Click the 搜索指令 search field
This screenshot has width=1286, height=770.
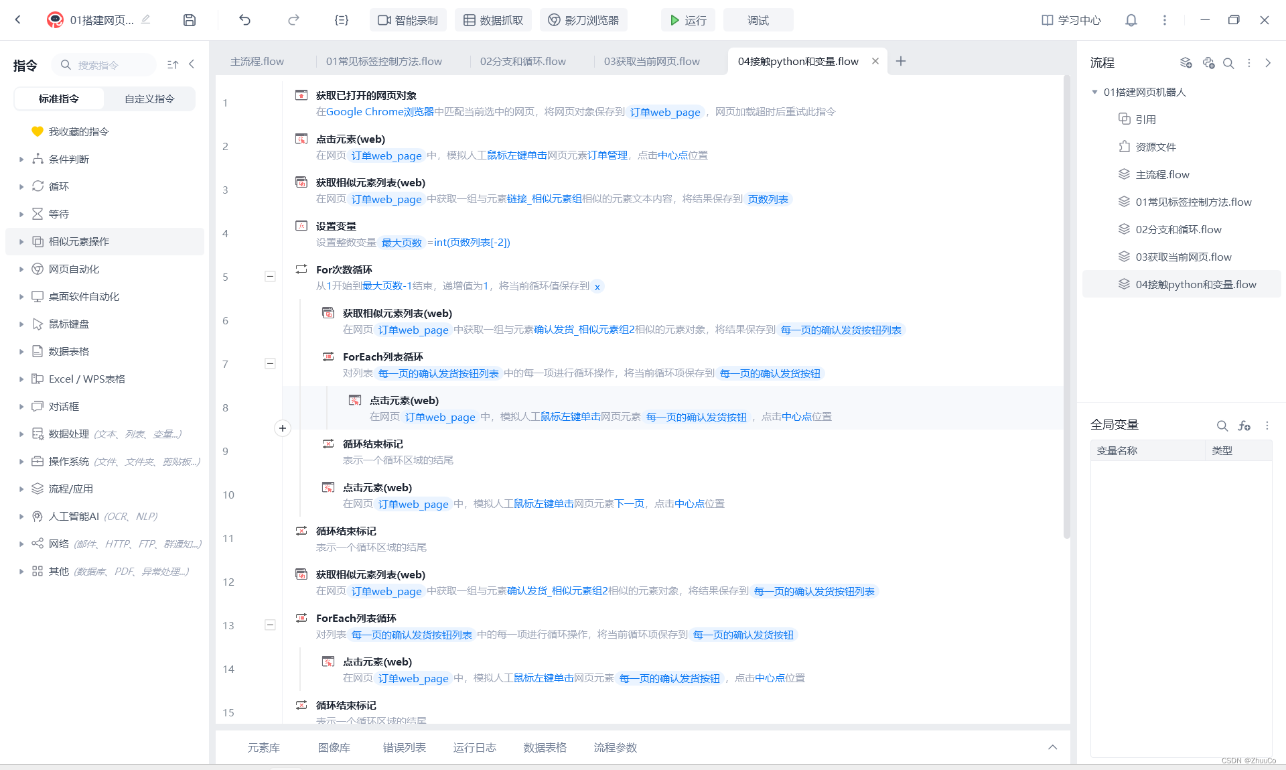[105, 65]
